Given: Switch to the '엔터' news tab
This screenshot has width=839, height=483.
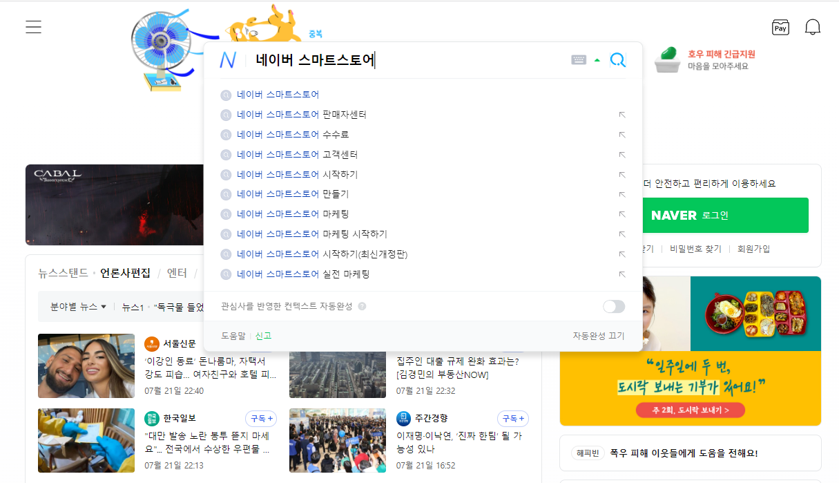Looking at the screenshot, I should click(x=177, y=273).
